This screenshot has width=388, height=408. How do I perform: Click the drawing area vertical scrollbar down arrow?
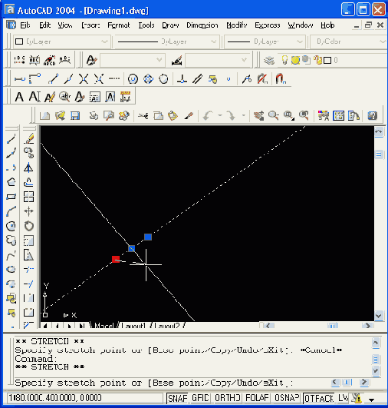click(x=378, y=316)
